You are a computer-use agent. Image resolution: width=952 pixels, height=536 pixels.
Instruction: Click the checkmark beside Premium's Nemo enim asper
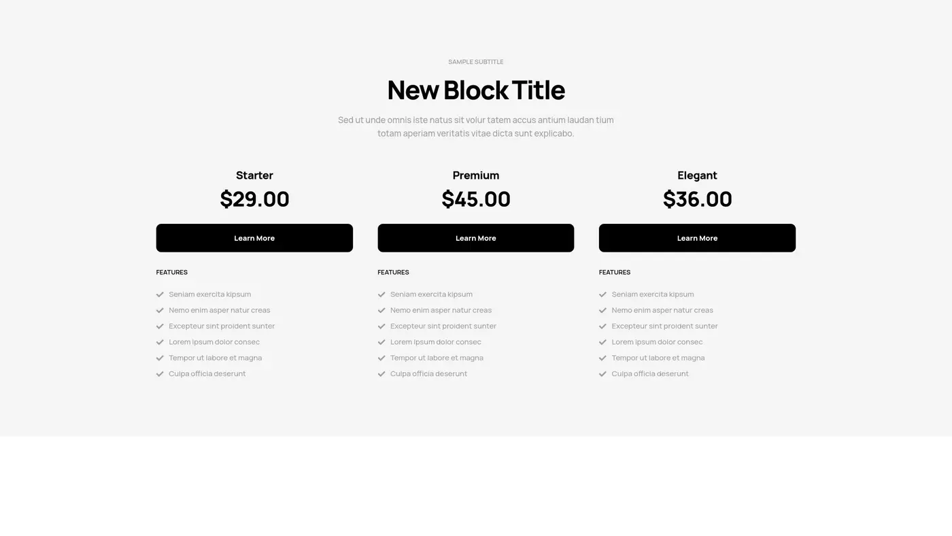point(381,309)
